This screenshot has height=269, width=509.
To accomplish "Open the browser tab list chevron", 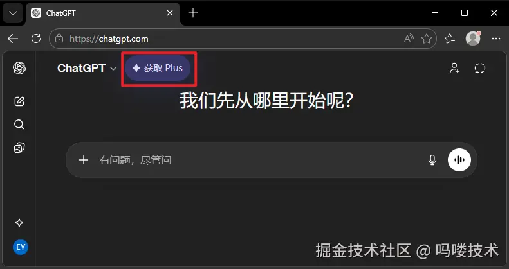I will coord(13,13).
